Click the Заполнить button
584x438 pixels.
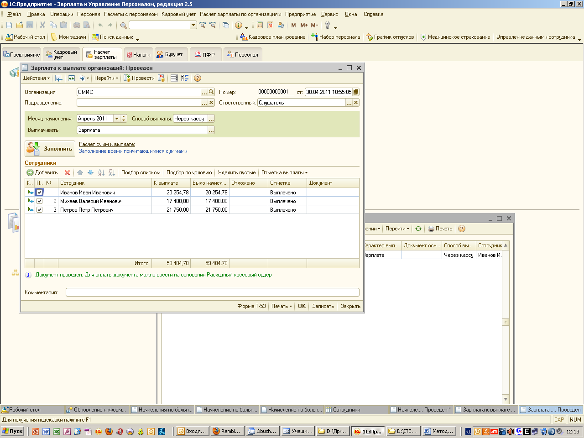pyautogui.click(x=50, y=149)
